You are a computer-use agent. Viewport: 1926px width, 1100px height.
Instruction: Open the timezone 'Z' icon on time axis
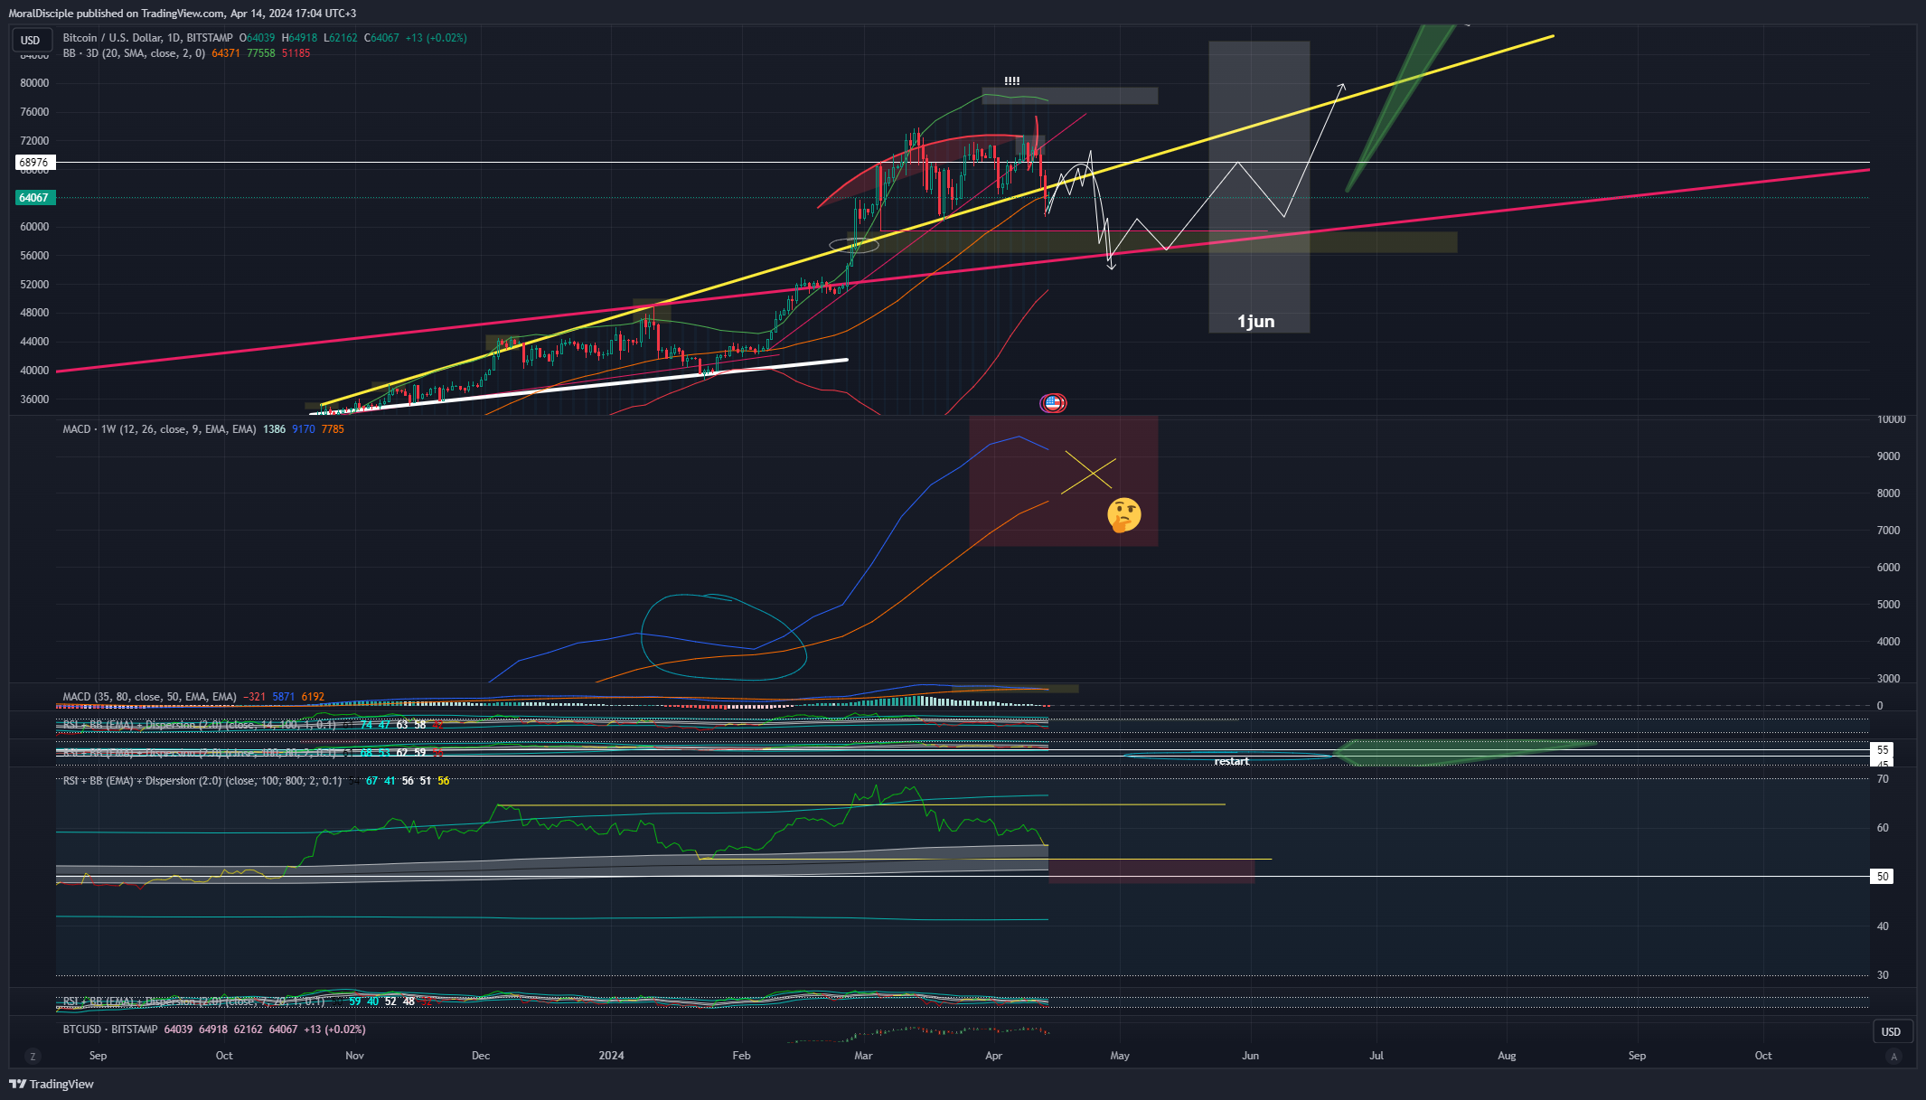point(33,1056)
